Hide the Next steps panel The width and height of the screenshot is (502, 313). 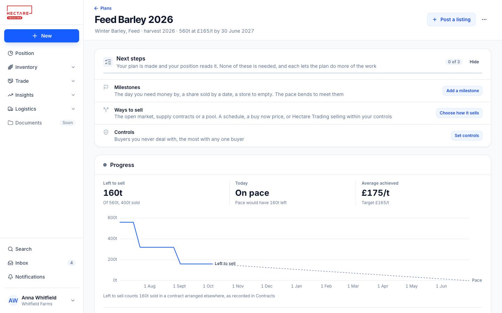tap(474, 62)
